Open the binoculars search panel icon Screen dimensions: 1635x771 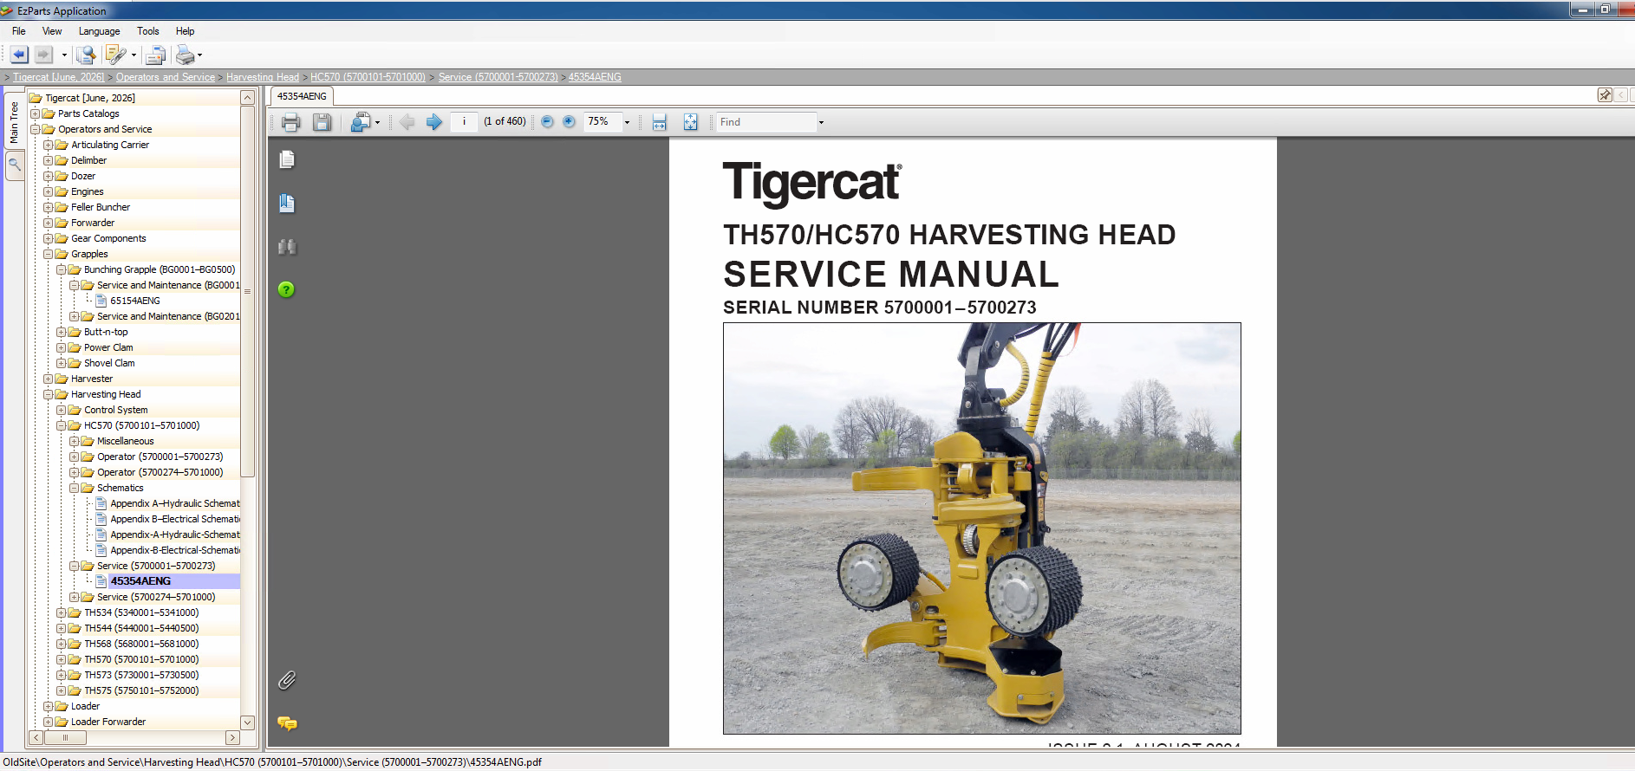pyautogui.click(x=287, y=247)
